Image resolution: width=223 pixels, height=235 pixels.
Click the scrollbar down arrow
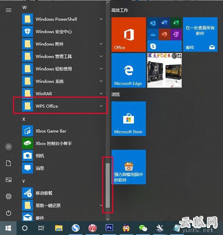coord(108,219)
